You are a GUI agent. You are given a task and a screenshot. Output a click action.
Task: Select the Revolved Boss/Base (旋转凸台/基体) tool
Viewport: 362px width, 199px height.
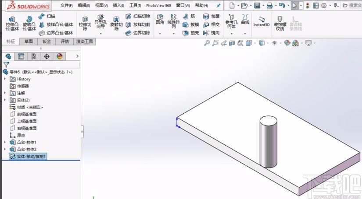[x=30, y=23]
